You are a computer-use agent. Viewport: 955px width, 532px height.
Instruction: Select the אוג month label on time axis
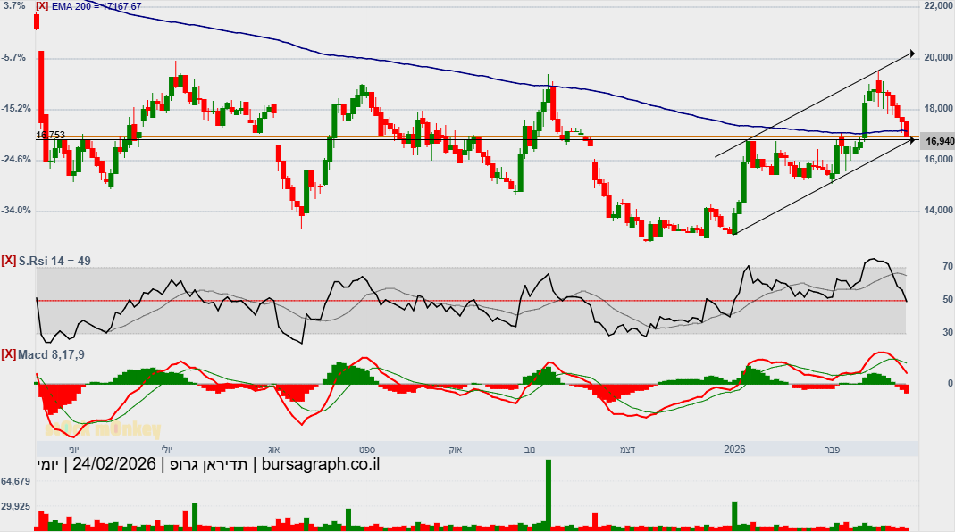coord(274,449)
